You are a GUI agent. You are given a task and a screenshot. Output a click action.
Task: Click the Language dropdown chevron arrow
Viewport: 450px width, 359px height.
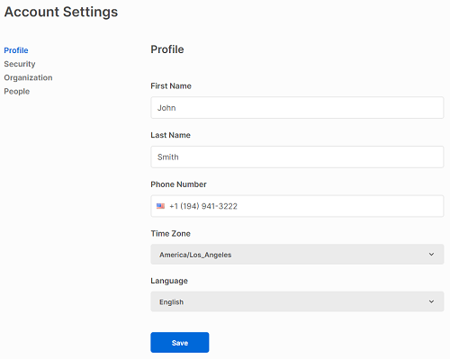pos(431,301)
